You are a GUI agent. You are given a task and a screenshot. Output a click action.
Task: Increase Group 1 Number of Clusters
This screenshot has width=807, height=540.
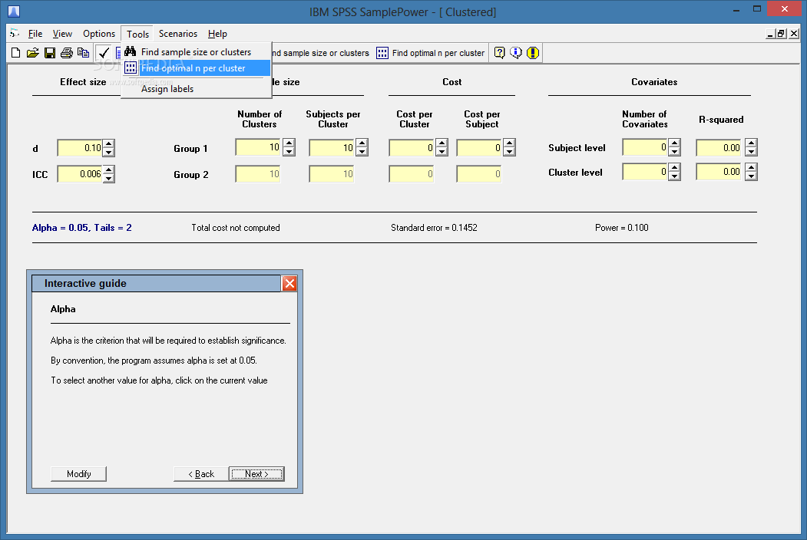tap(289, 143)
